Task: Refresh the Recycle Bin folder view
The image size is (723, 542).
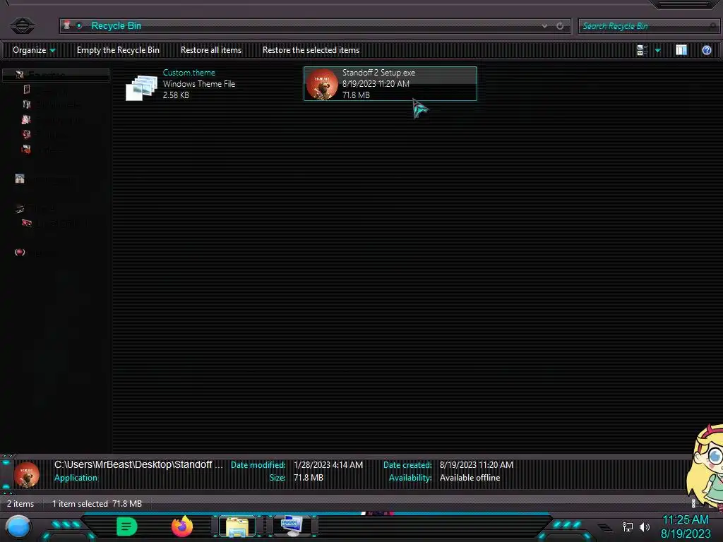Action: [560, 26]
